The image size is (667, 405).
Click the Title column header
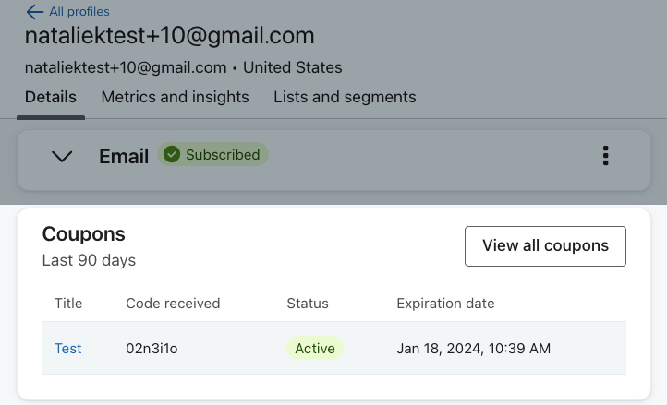68,304
